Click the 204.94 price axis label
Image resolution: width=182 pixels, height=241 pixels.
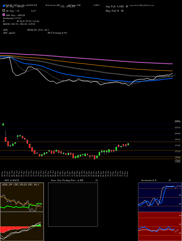pyautogui.click(x=177, y=133)
